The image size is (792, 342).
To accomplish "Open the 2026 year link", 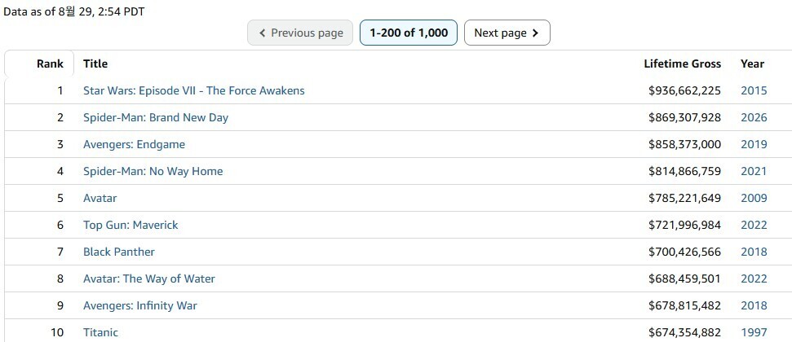I will pyautogui.click(x=754, y=117).
